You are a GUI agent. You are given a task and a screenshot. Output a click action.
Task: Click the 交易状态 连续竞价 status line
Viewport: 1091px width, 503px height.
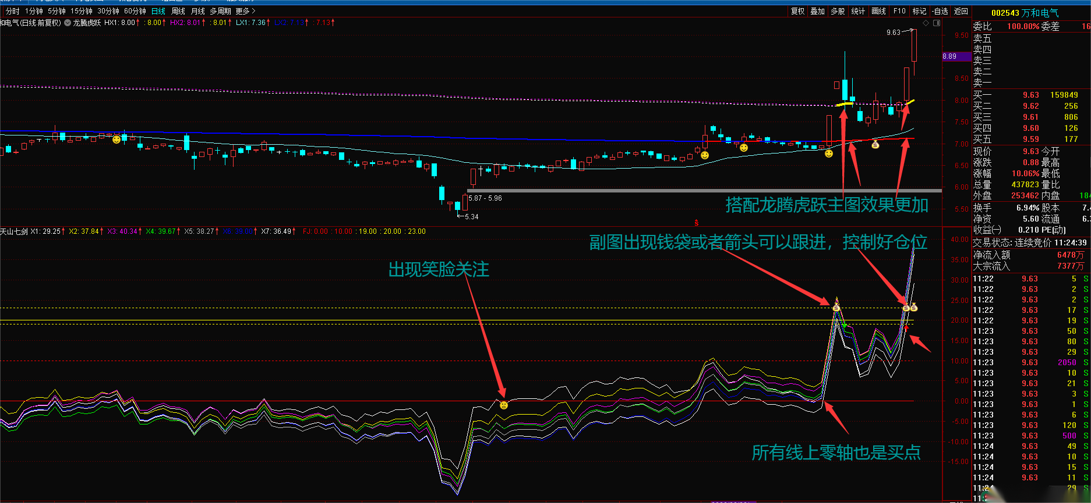(1030, 242)
